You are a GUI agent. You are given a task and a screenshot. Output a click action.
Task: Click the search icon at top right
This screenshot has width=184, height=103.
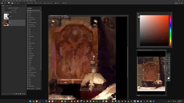180,3
